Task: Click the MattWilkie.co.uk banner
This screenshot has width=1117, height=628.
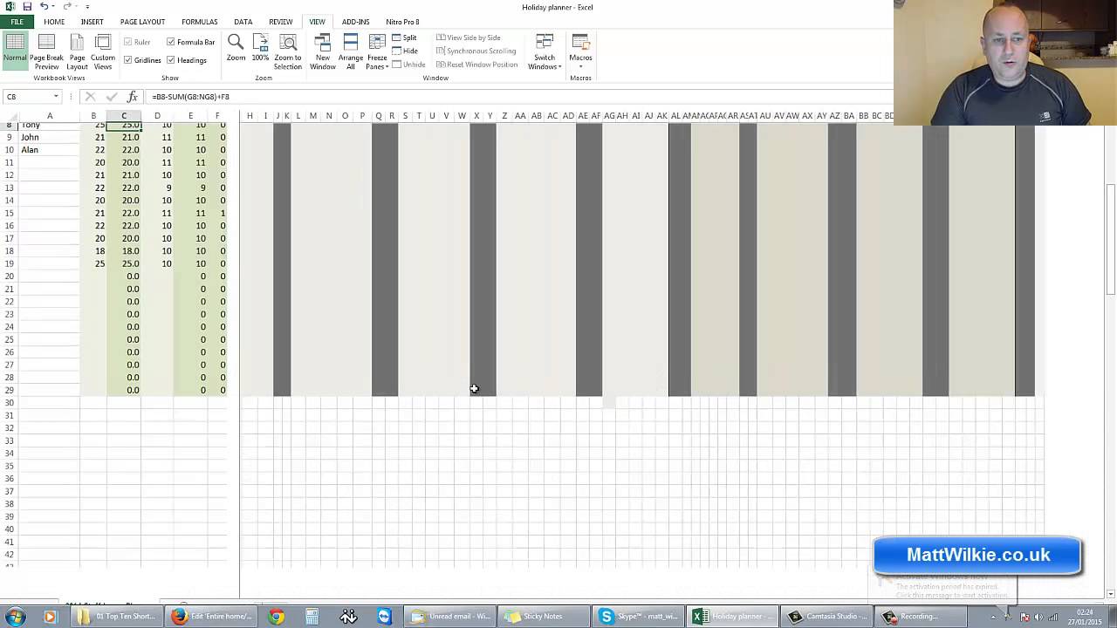Action: 977,556
